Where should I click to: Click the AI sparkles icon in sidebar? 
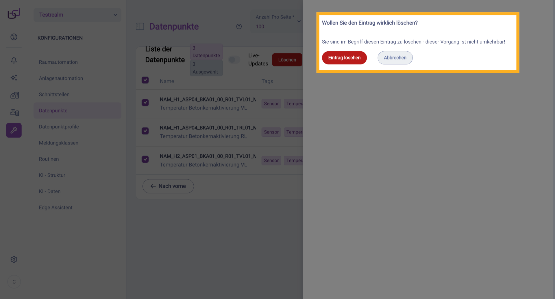coord(14,78)
